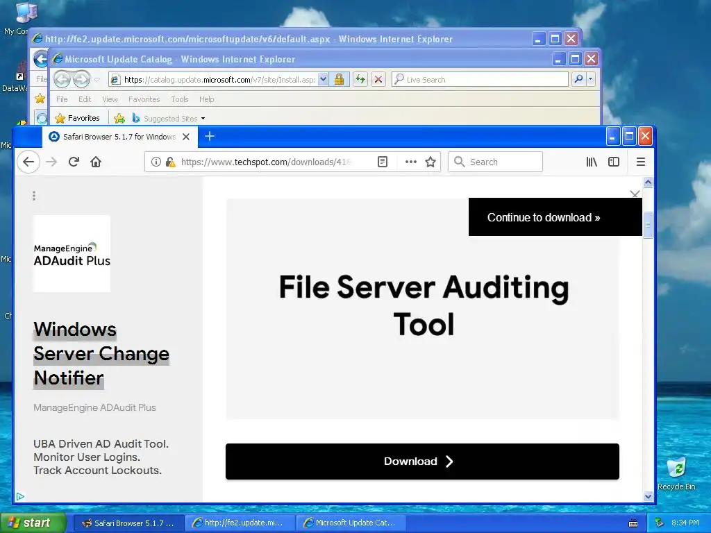Click the system tray keyboard icon
This screenshot has width=711, height=533.
[x=633, y=523]
